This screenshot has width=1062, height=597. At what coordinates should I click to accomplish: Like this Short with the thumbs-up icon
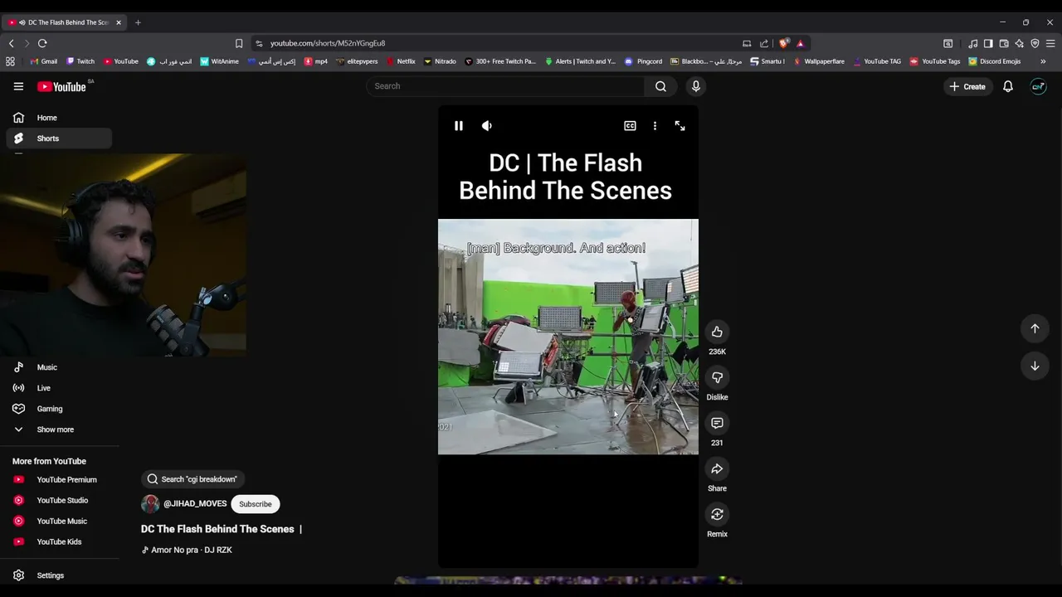pos(717,332)
